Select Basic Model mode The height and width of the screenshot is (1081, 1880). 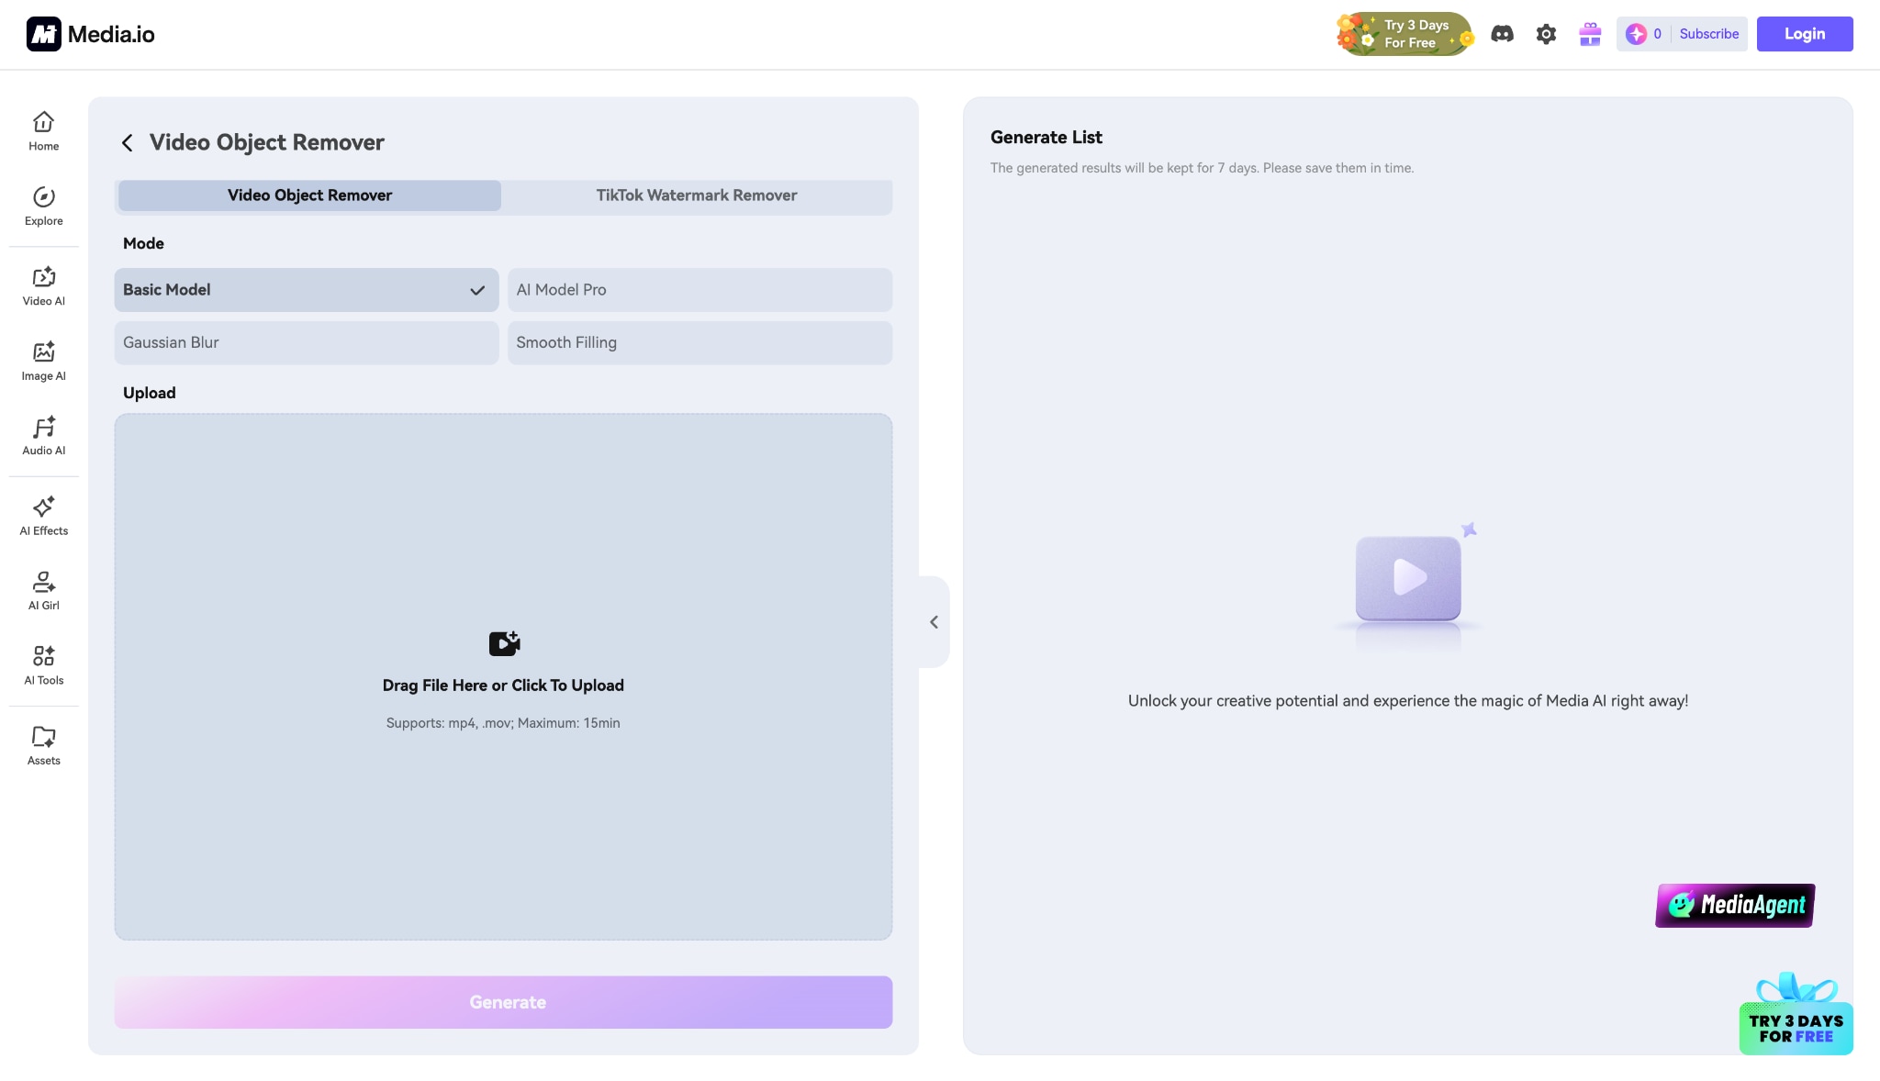[307, 290]
